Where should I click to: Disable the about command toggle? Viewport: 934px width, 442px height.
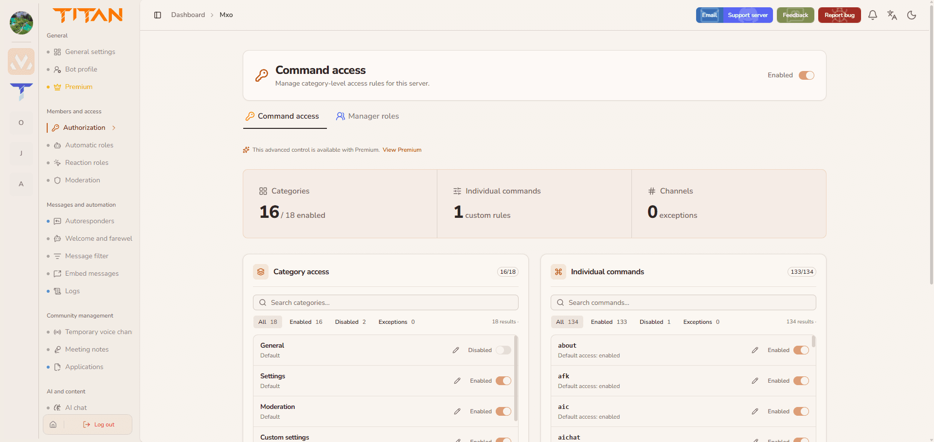(801, 350)
